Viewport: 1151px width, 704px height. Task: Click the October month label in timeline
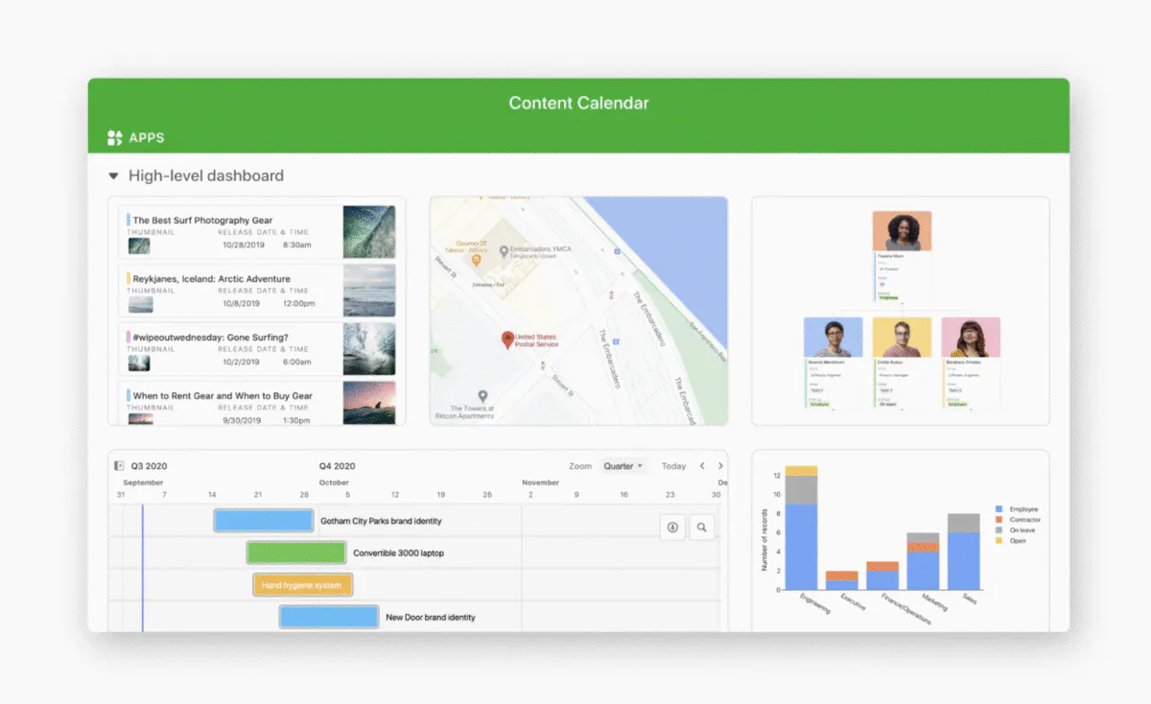coord(334,482)
